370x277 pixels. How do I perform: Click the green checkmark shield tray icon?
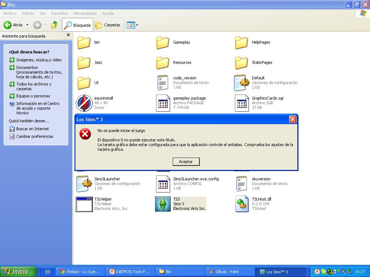point(323,272)
